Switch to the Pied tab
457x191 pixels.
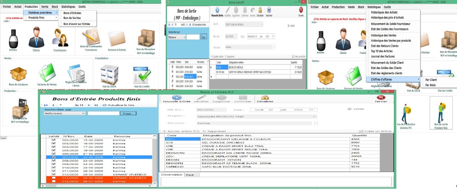pos(190,174)
